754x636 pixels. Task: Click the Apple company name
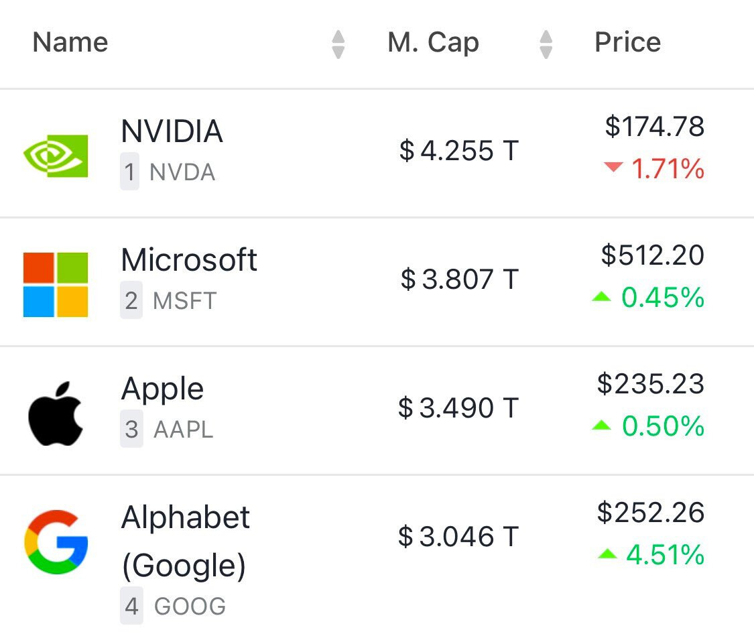(x=162, y=389)
